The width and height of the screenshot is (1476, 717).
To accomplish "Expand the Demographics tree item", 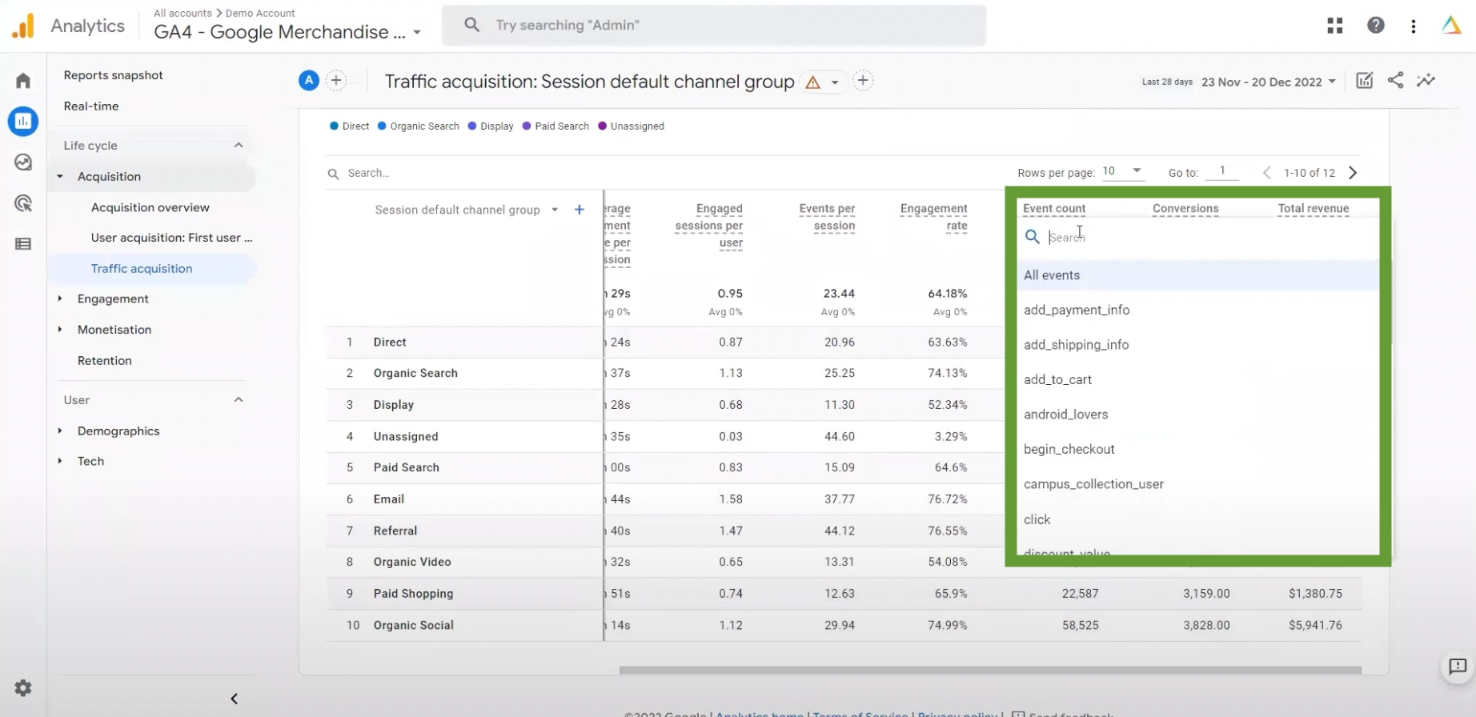I will (x=60, y=431).
